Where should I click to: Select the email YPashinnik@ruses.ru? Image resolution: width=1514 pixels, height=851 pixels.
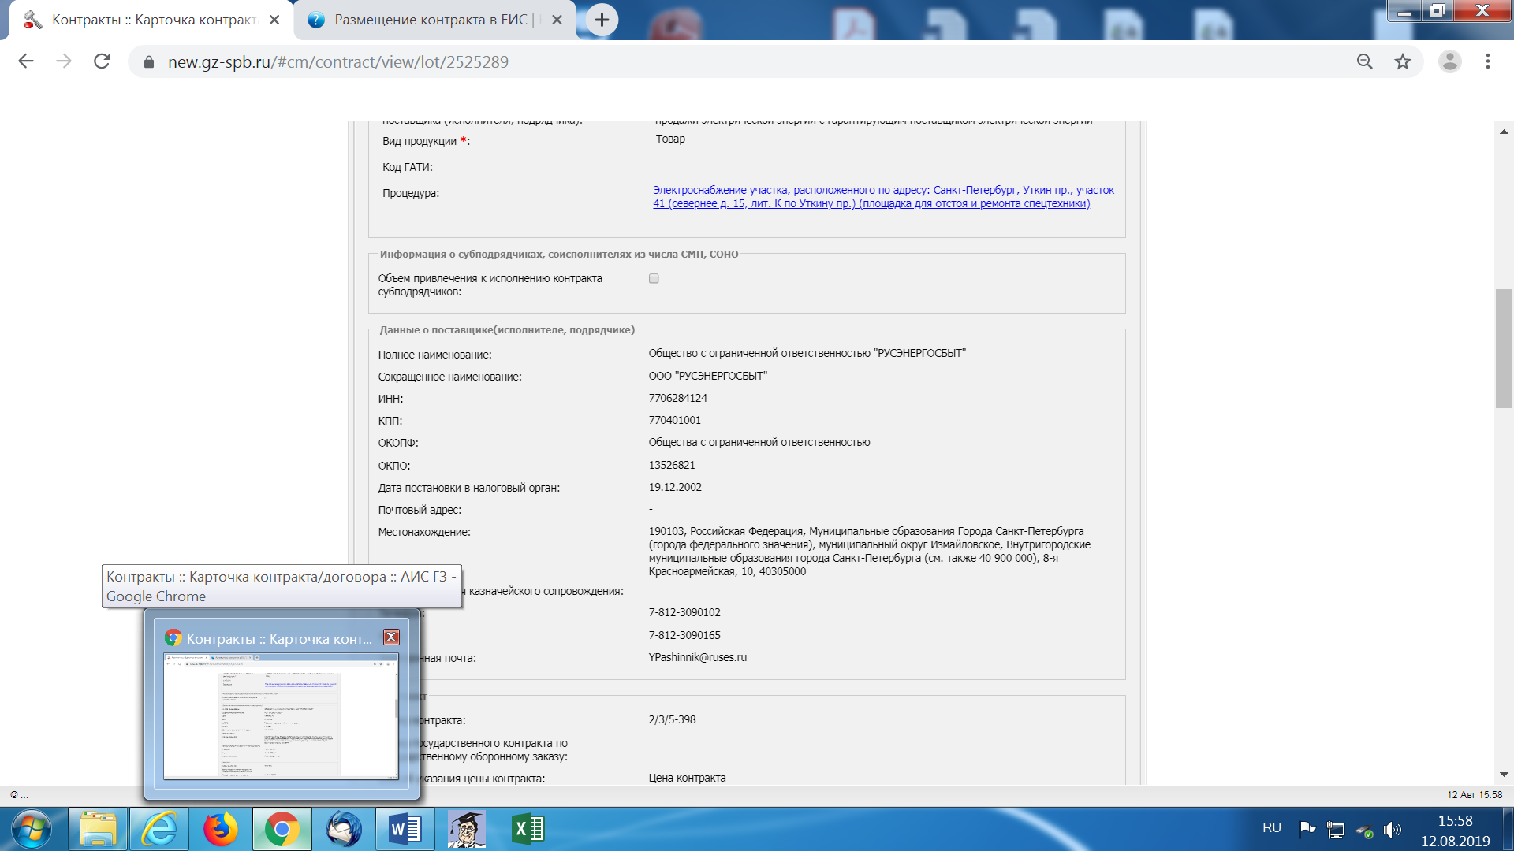[698, 657]
